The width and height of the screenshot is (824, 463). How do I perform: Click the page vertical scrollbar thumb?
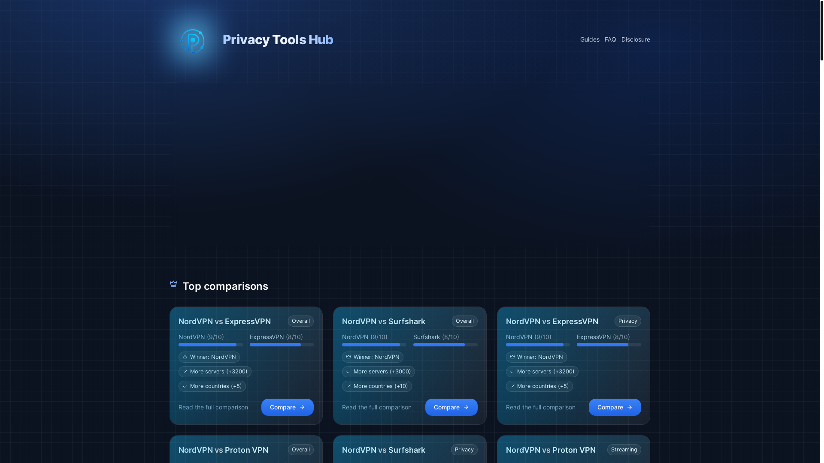click(x=821, y=30)
